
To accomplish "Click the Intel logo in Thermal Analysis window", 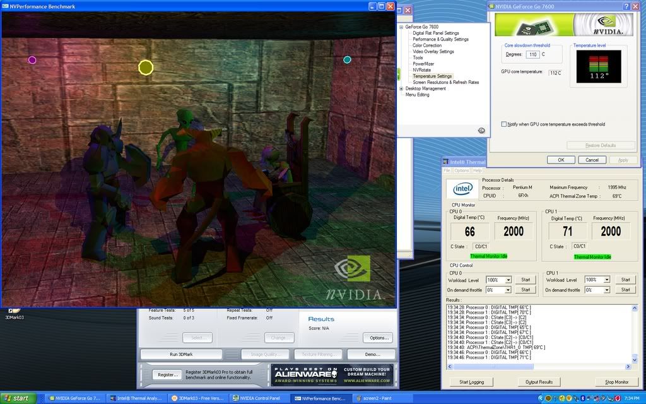I will click(x=462, y=189).
